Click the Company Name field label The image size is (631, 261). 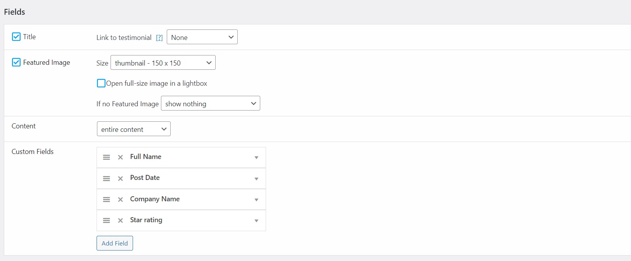point(155,199)
